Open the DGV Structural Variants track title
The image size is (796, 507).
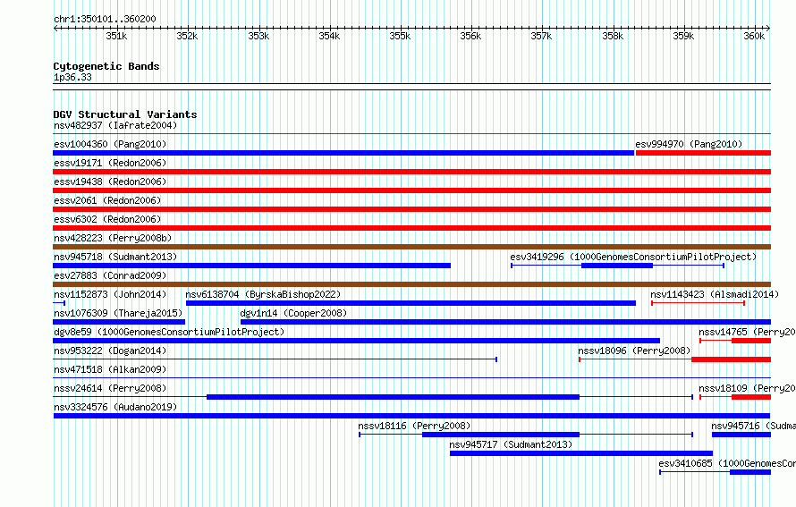125,114
